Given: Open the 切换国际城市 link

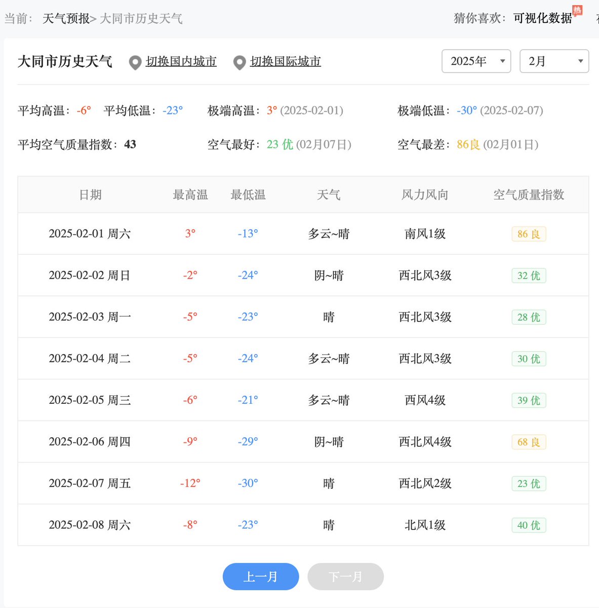Looking at the screenshot, I should pyautogui.click(x=286, y=62).
